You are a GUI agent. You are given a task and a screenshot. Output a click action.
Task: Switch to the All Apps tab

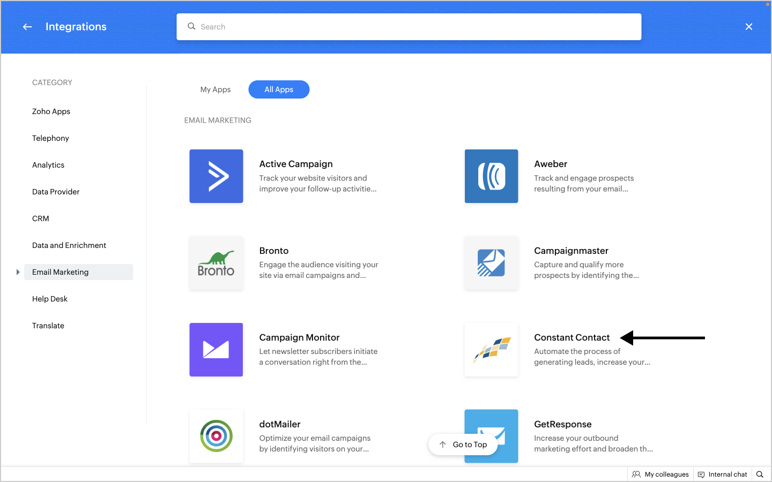[x=279, y=89]
